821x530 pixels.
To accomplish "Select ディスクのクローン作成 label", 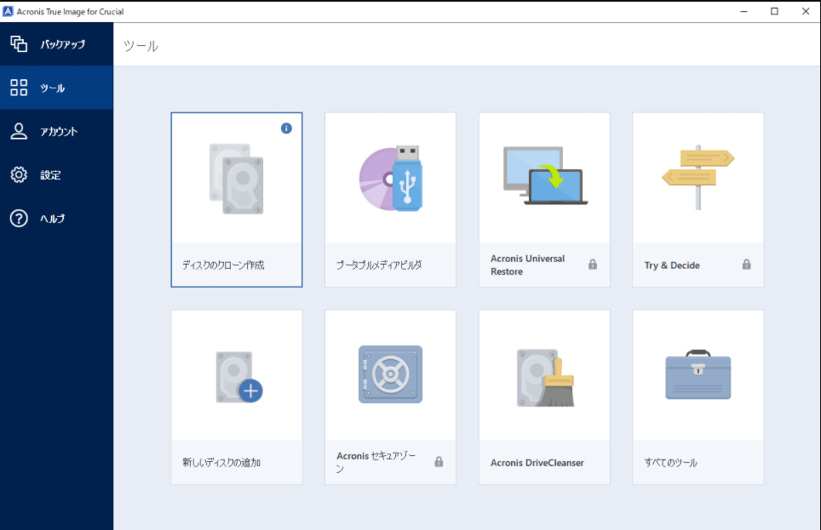I will pyautogui.click(x=224, y=265).
